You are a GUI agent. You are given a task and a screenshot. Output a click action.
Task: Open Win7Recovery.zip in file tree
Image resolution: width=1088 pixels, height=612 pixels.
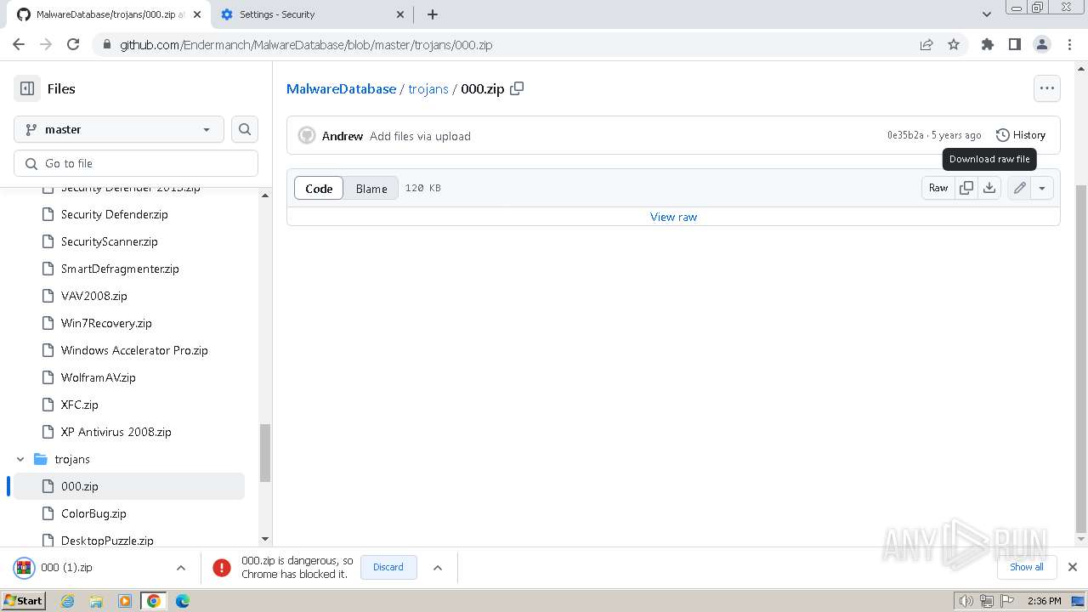[106, 323]
